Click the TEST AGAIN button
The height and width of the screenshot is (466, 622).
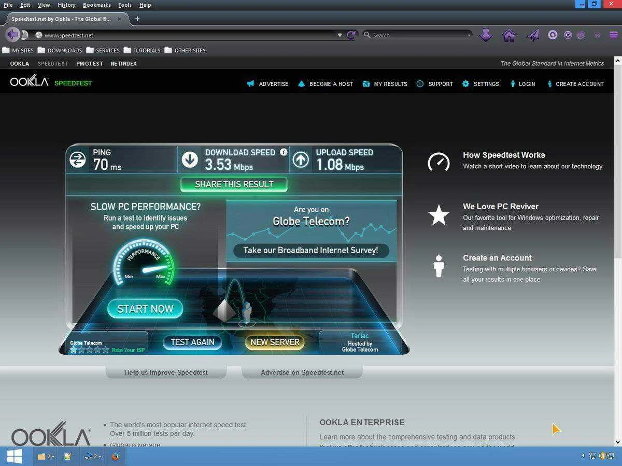click(x=192, y=342)
